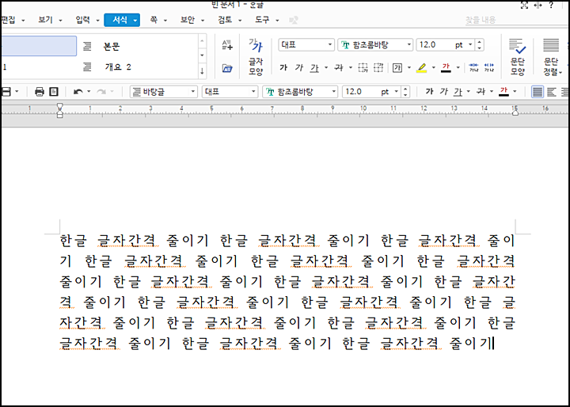This screenshot has height=407, width=570.
Task: Click the ribbon 12.0 font size field
Action: coord(446,44)
